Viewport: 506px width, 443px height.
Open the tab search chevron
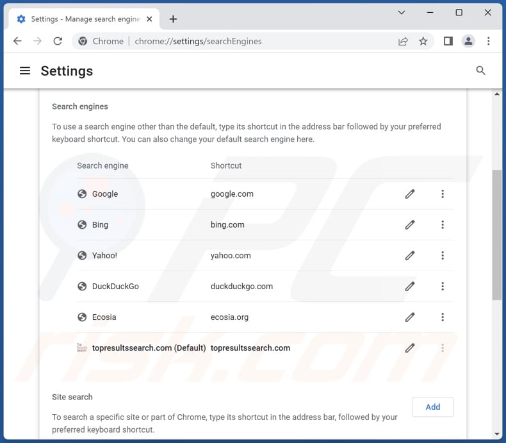click(402, 13)
